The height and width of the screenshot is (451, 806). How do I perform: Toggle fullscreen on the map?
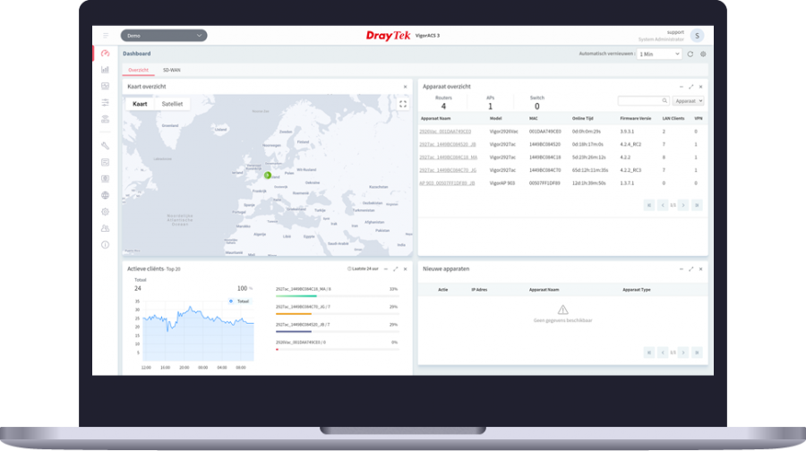pyautogui.click(x=403, y=104)
